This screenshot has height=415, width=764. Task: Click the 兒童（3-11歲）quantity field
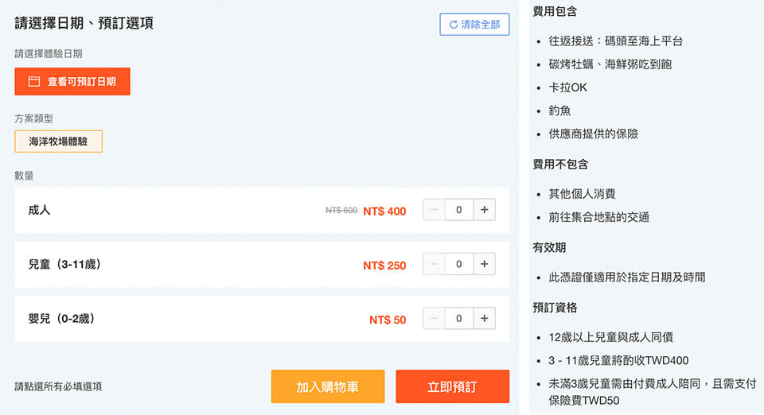[459, 264]
